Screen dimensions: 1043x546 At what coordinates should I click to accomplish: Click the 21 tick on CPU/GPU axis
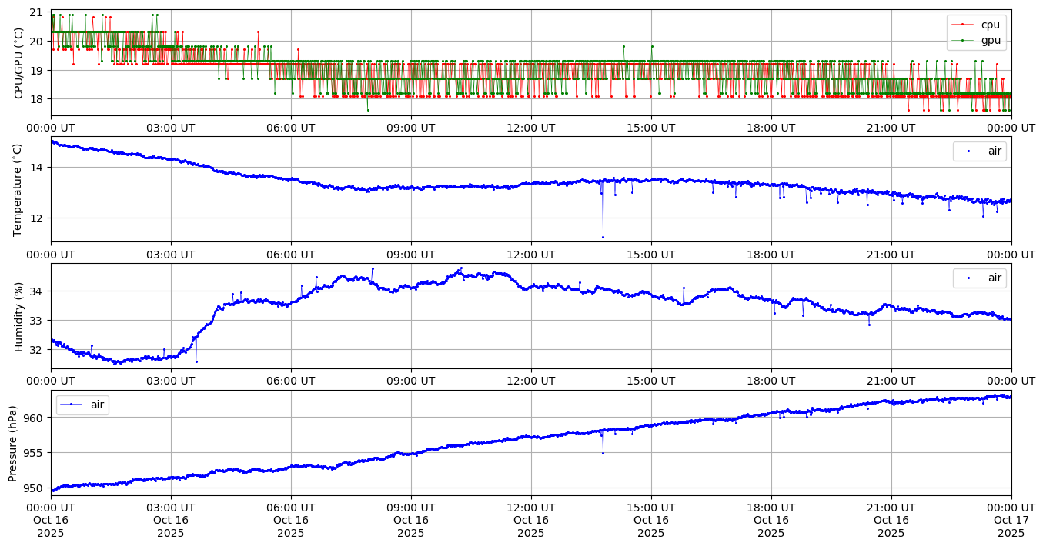pos(36,12)
